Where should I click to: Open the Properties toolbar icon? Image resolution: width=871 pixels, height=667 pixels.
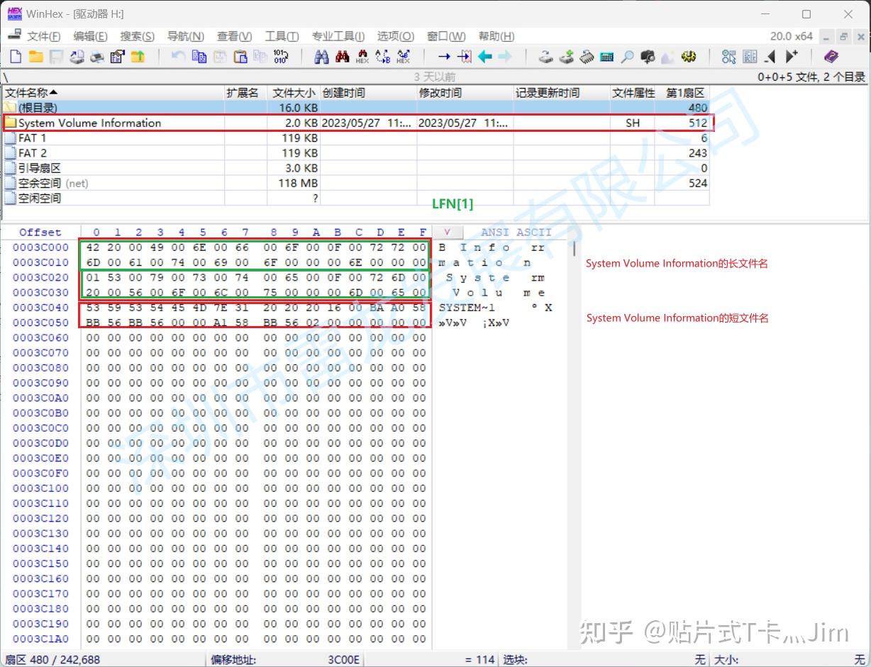click(117, 57)
